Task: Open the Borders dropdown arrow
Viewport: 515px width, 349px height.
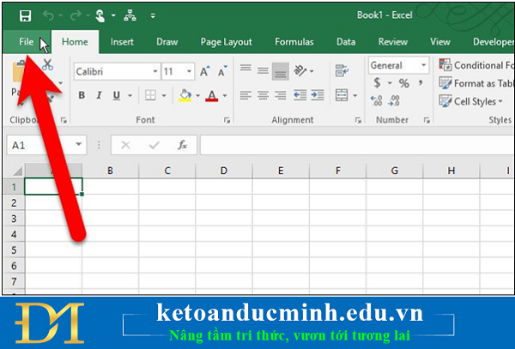Action: 164,96
